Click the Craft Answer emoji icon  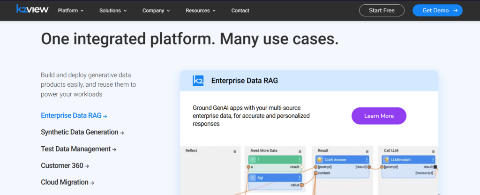(x=320, y=160)
